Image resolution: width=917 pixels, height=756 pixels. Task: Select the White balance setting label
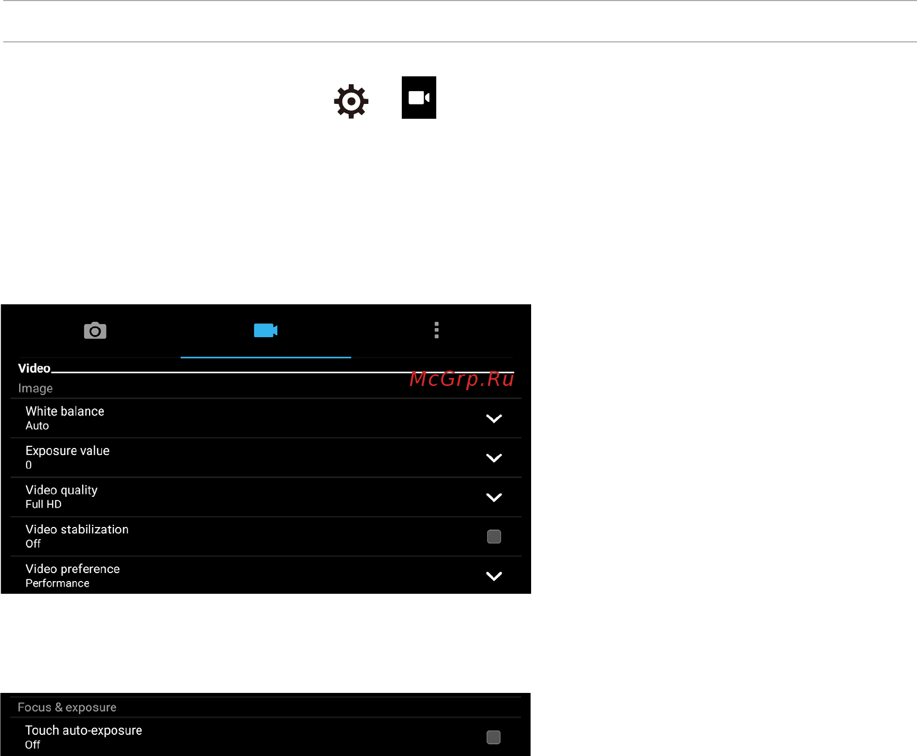tap(65, 411)
